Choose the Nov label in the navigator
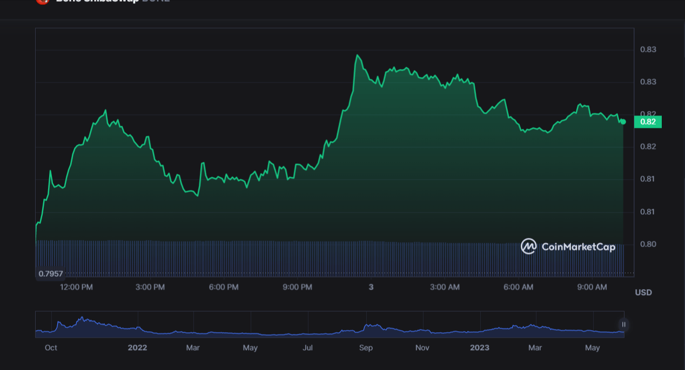The width and height of the screenshot is (685, 370). click(422, 348)
